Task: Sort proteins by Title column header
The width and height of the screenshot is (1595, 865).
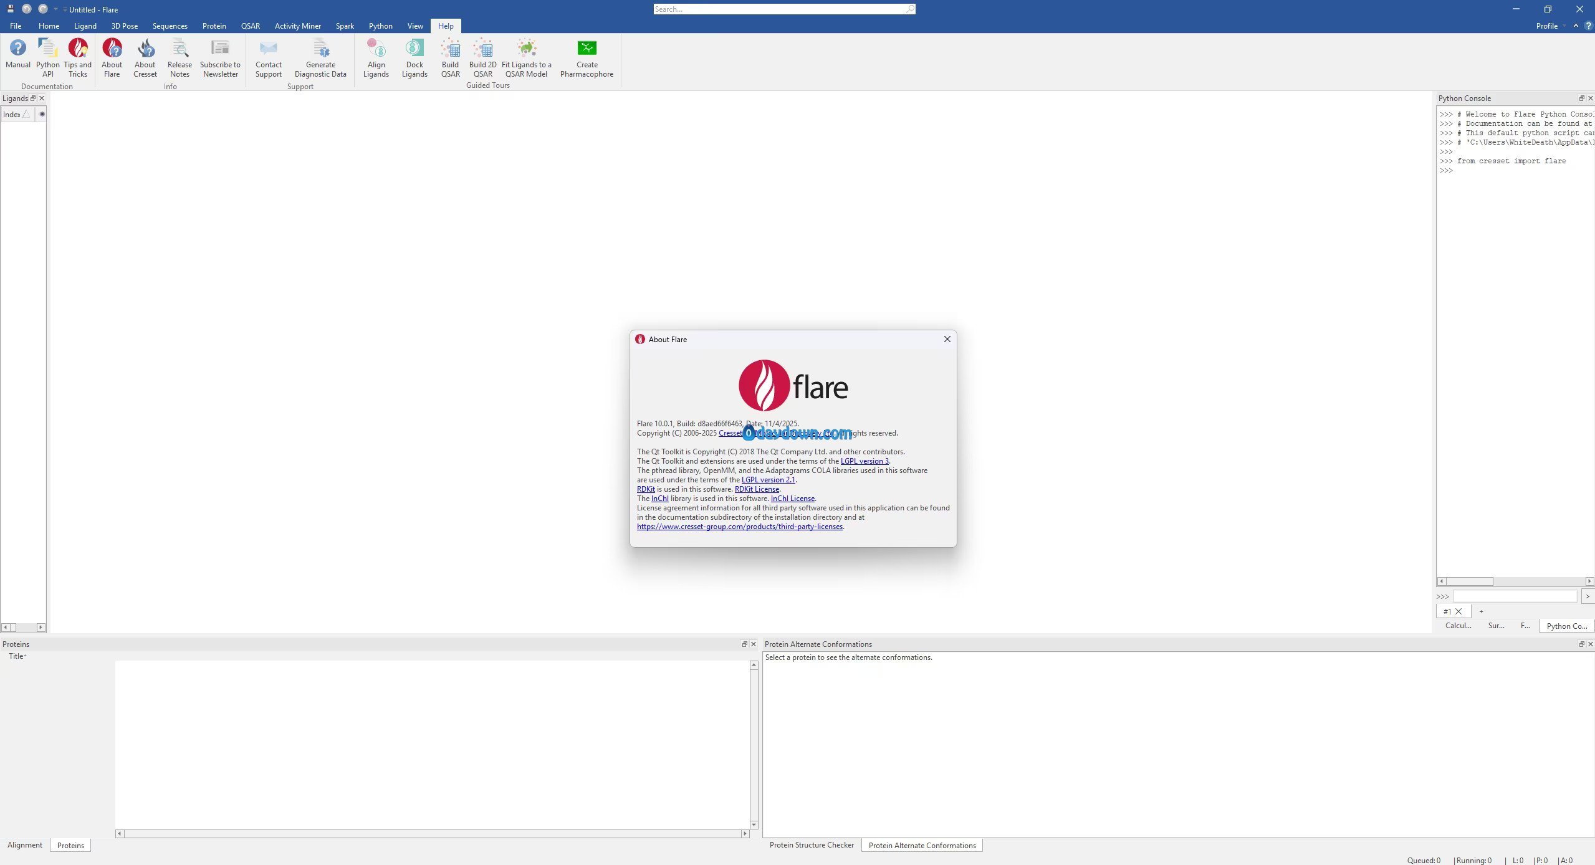Action: 17,656
